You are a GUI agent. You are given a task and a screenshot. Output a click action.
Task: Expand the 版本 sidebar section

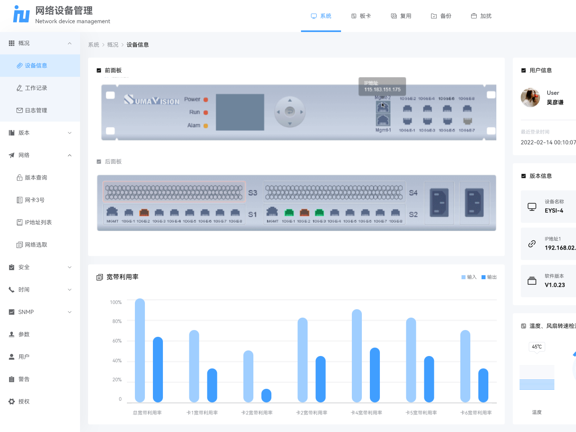click(40, 133)
